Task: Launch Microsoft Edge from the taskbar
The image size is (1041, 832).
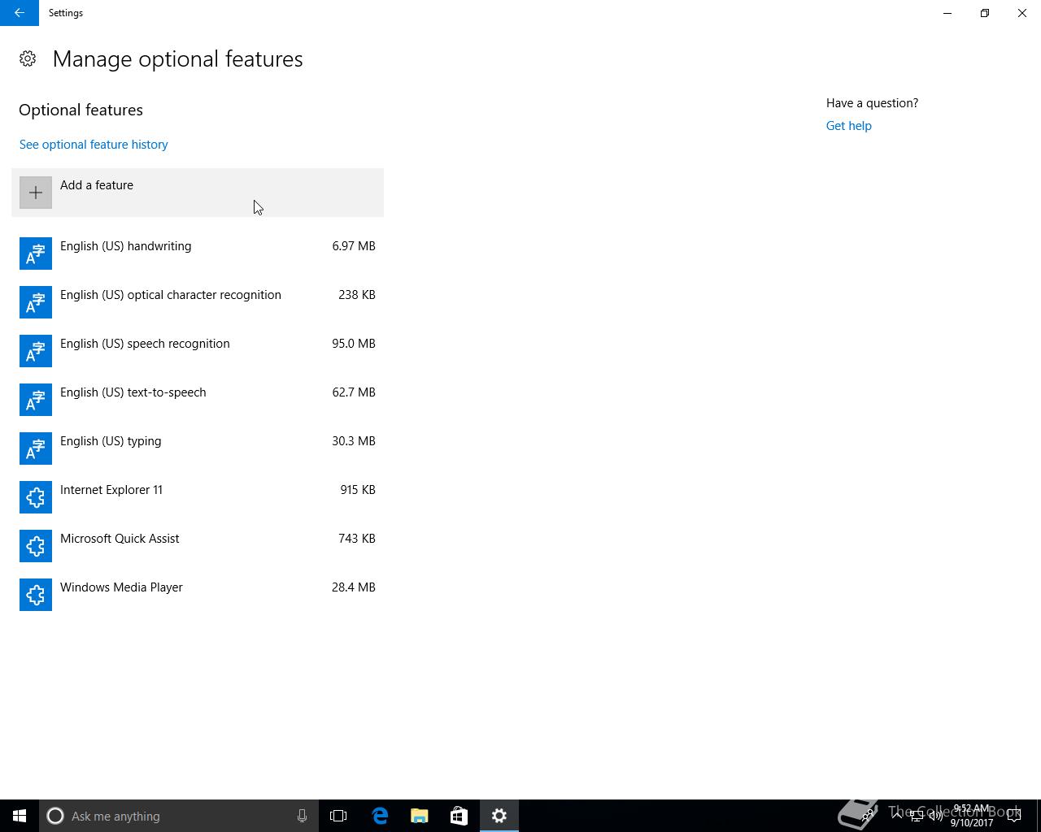Action: pos(380,816)
